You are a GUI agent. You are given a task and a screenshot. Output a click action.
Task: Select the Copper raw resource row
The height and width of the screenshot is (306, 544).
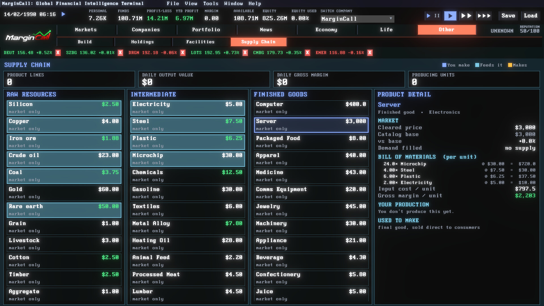pyautogui.click(x=64, y=125)
